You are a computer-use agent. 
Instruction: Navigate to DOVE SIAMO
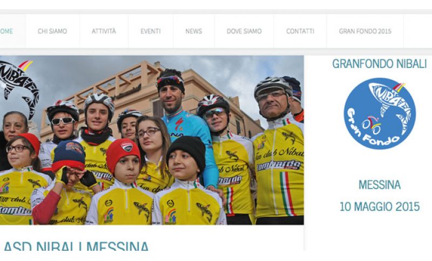coord(244,31)
